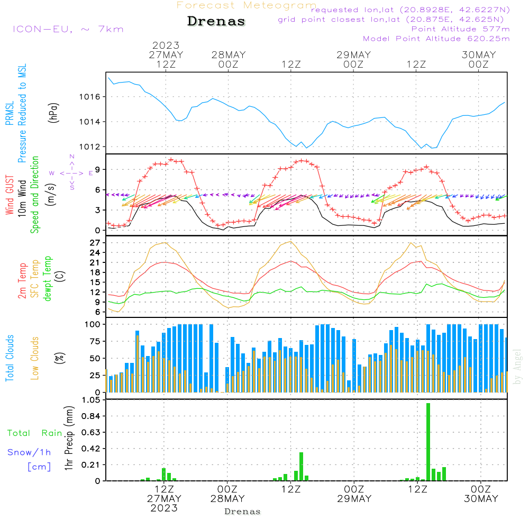This screenshot has width=529, height=529.
Task: Click the '29MAY 00Z' top axis label
Action: click(353, 60)
